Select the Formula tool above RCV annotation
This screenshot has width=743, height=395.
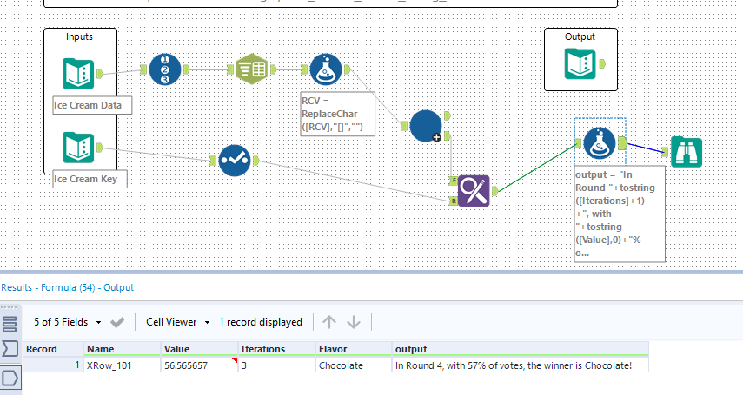(x=326, y=69)
